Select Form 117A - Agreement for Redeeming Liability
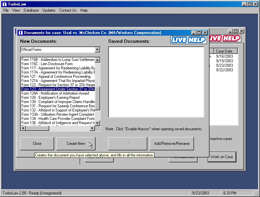The height and width of the screenshot is (197, 260). pos(58,72)
